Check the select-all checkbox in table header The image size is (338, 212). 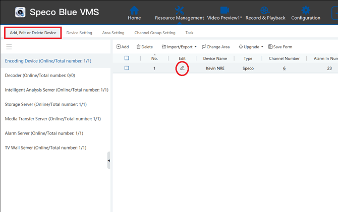click(127, 58)
